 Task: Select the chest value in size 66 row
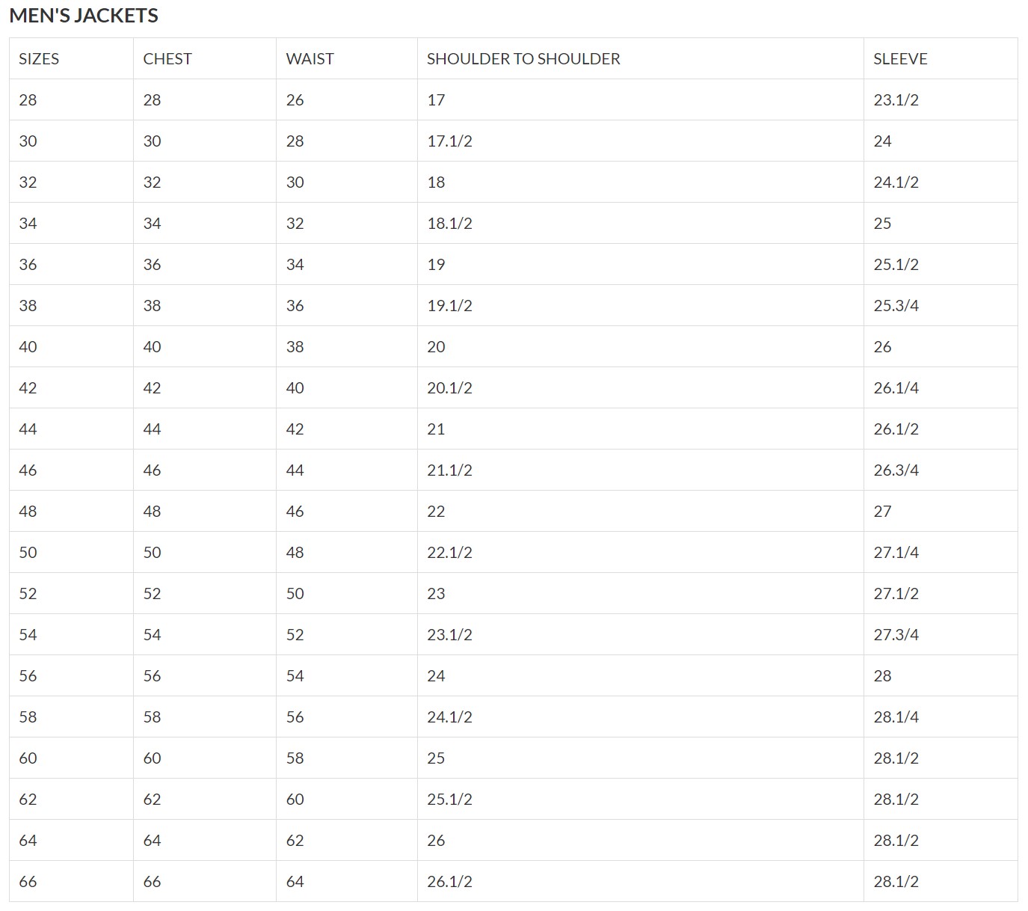(153, 882)
